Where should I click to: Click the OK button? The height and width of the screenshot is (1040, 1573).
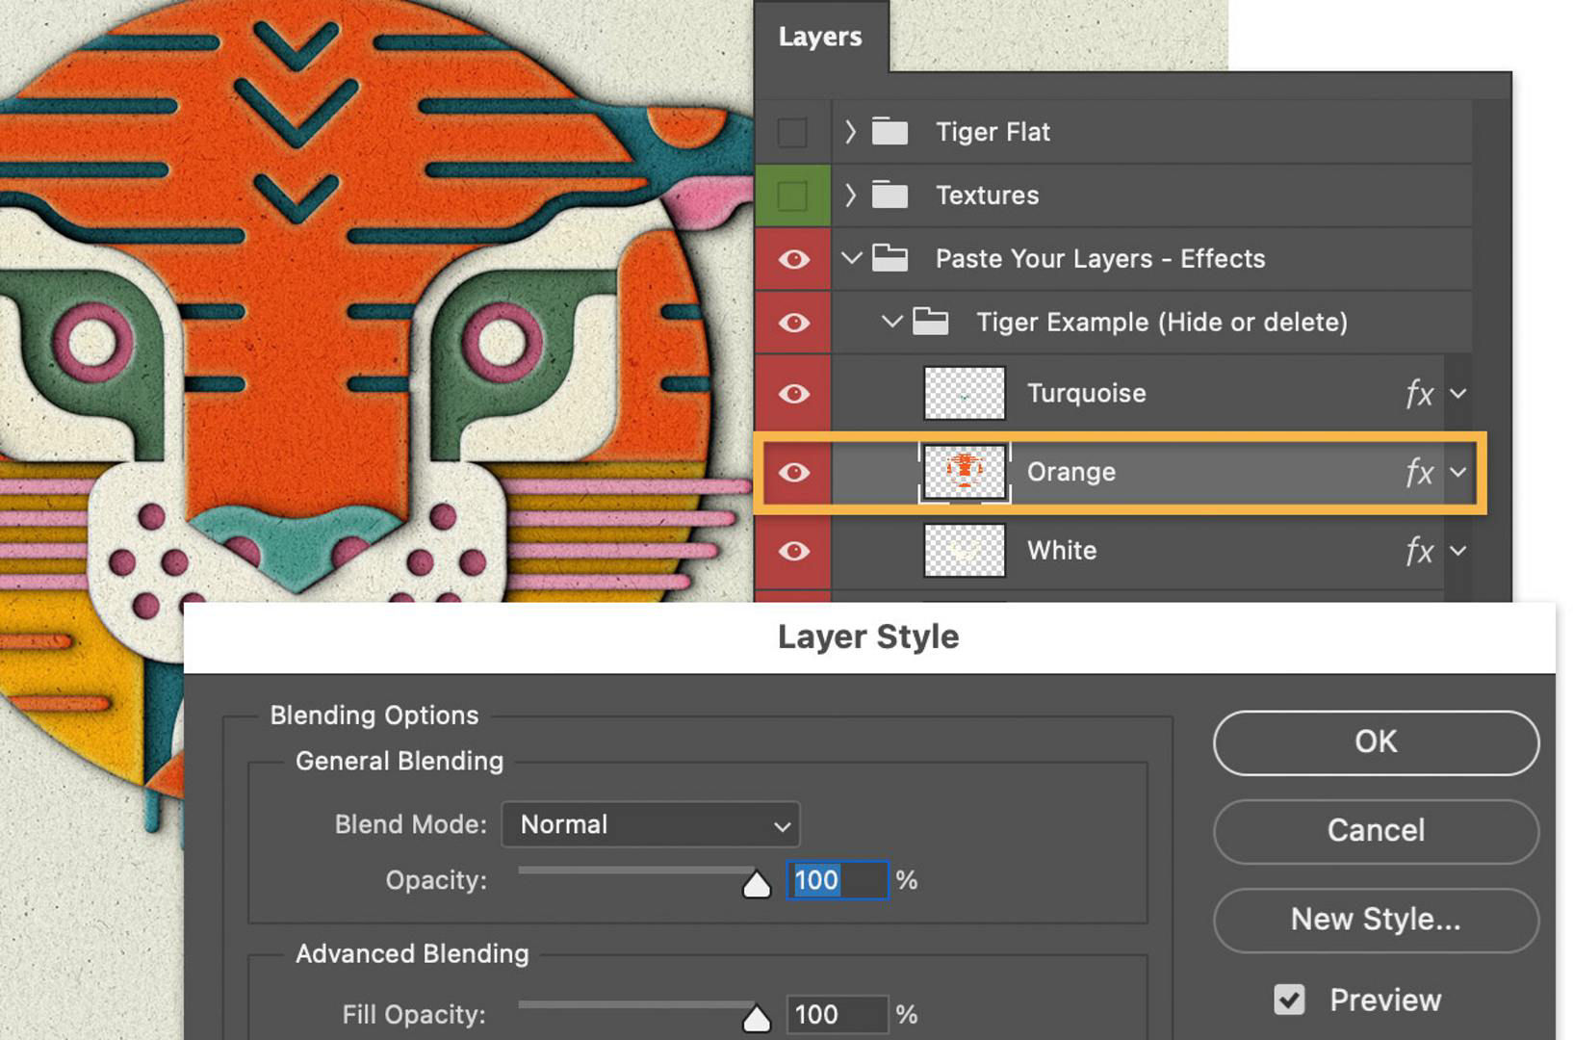click(1375, 742)
